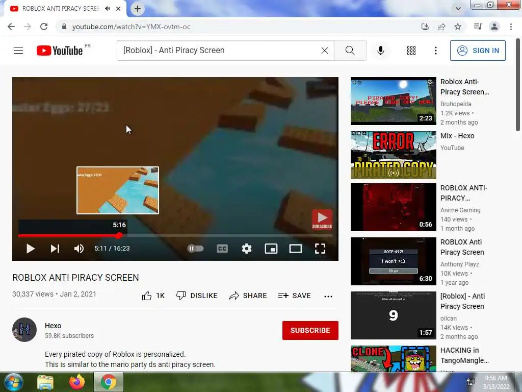Mute the video volume
Screen dimensions: 522x392
coord(79,249)
